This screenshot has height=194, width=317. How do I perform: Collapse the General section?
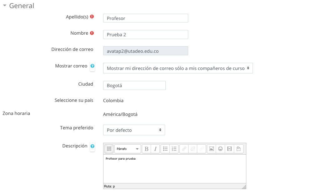point(5,5)
